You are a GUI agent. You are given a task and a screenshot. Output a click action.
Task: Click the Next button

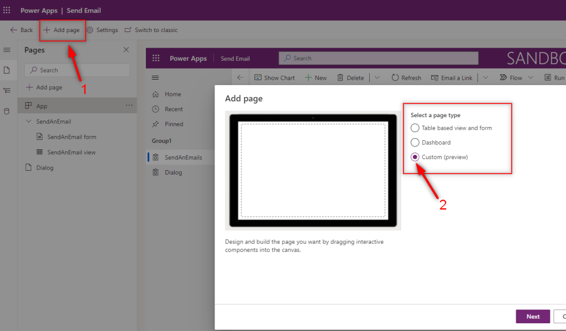pyautogui.click(x=533, y=317)
